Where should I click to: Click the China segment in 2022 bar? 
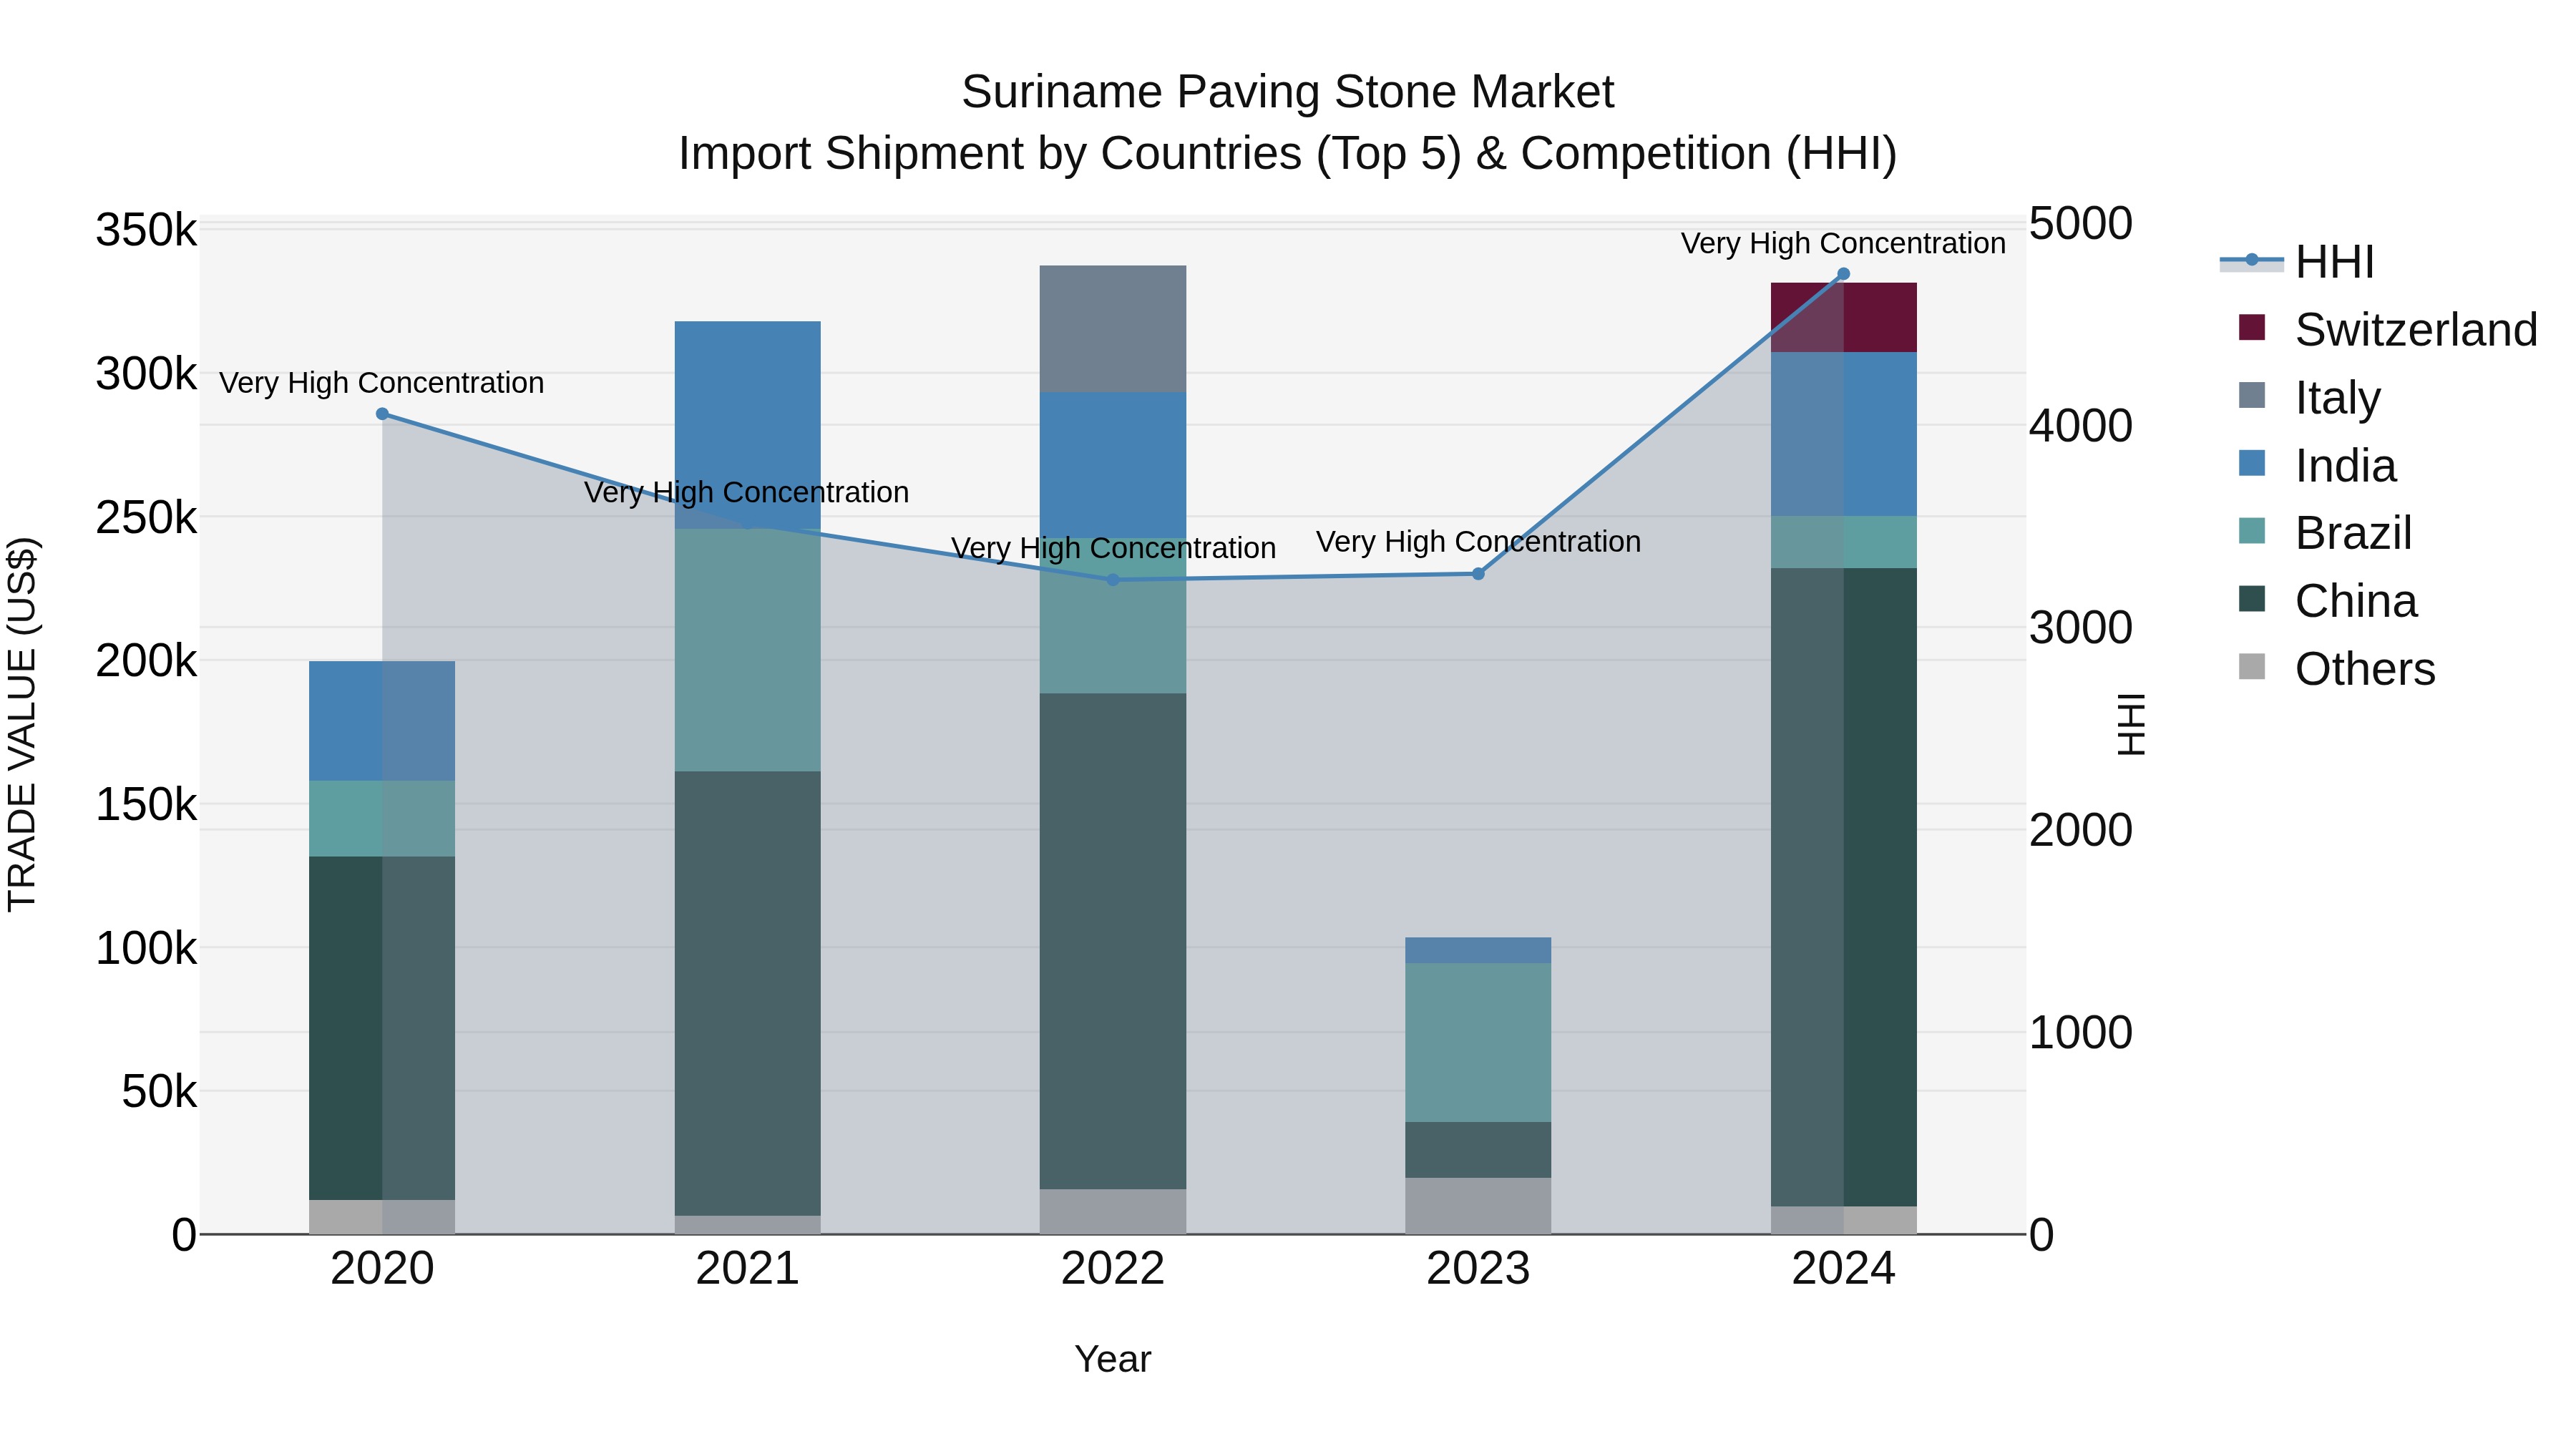pos(1113,942)
